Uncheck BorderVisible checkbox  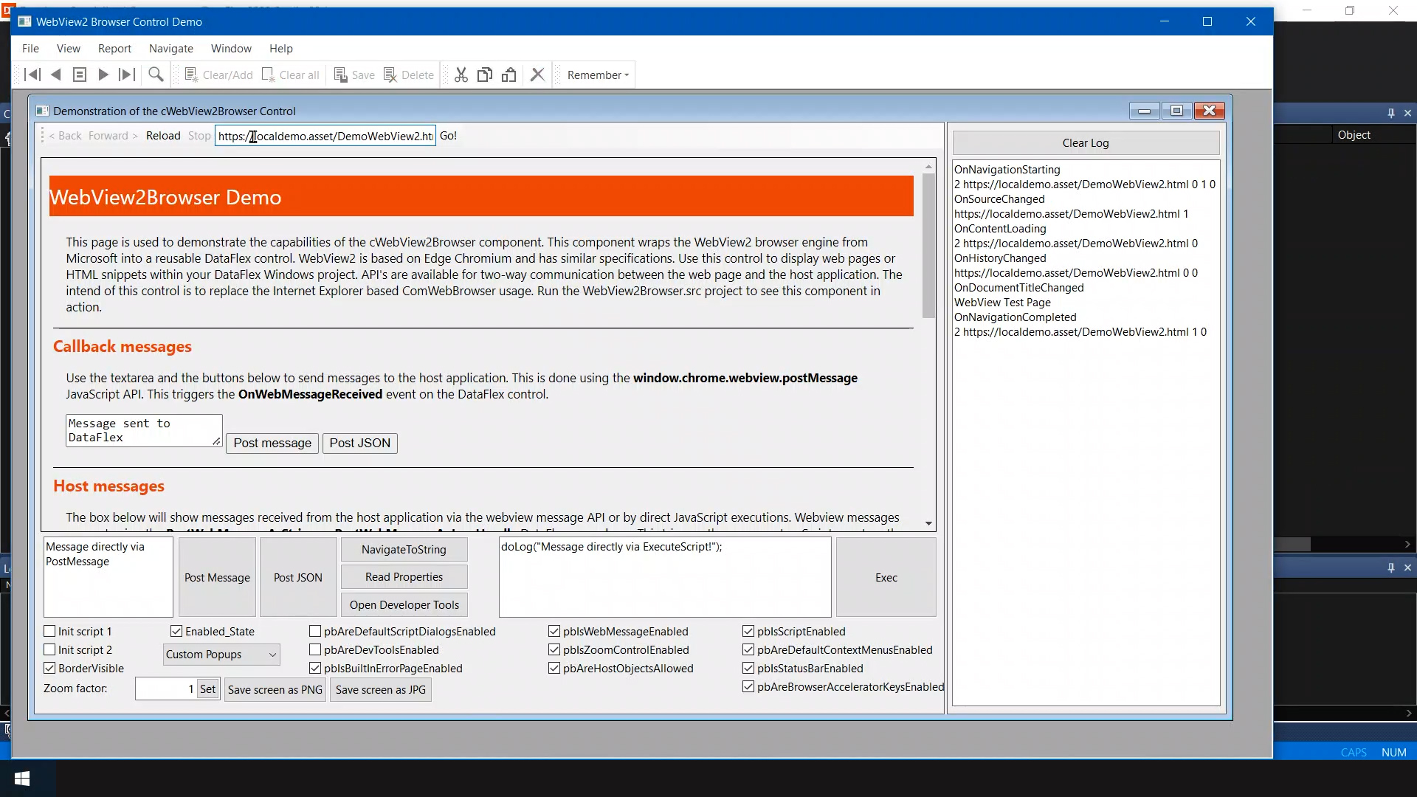pos(49,669)
